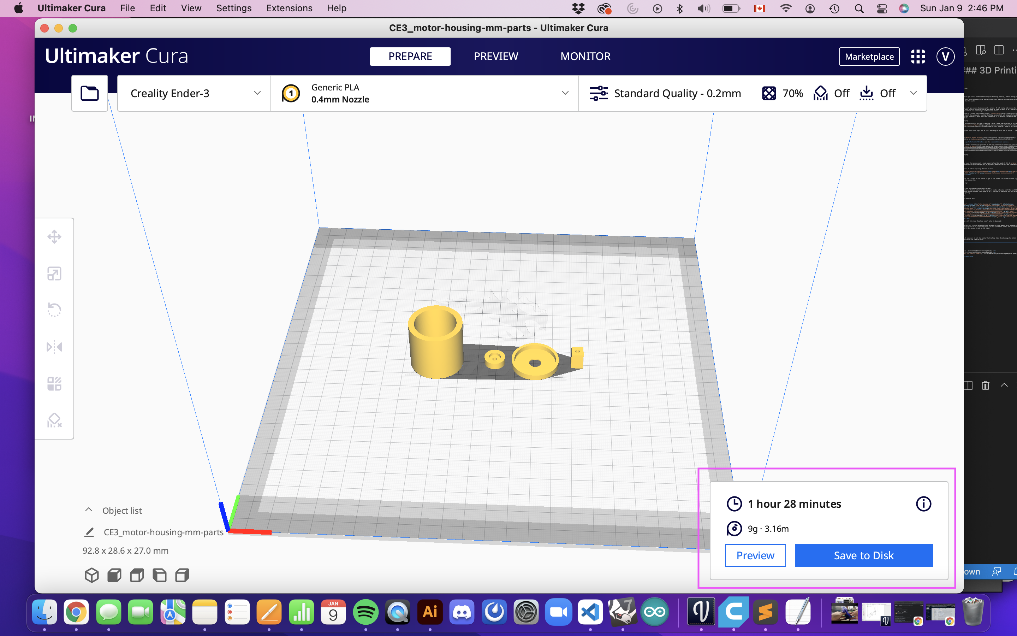This screenshot has width=1017, height=636.
Task: Click the 1 hour 28 minutes estimate
Action: click(x=794, y=503)
